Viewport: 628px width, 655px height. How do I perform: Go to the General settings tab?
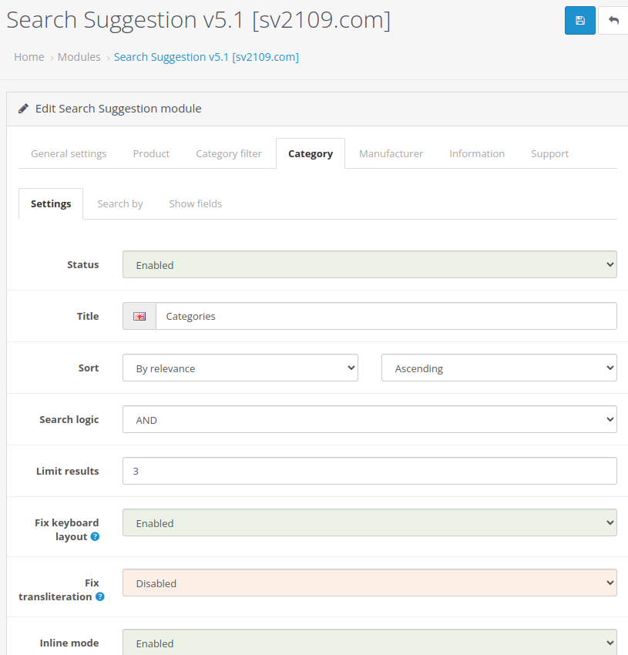pos(69,153)
